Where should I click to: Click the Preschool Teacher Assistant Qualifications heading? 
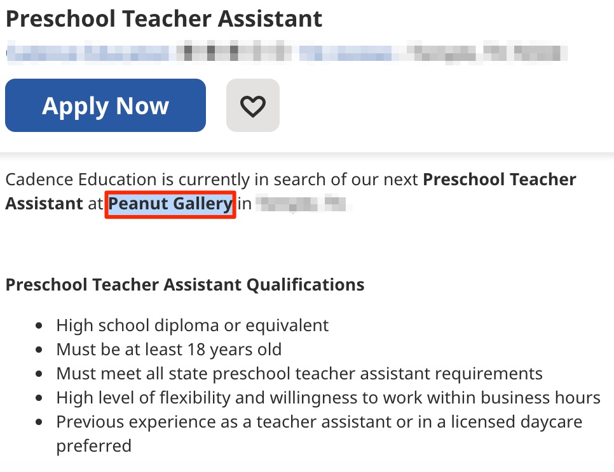(185, 284)
